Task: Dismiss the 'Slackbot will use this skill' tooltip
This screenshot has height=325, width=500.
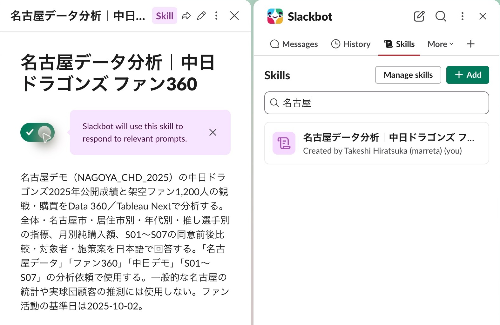Action: [x=213, y=132]
